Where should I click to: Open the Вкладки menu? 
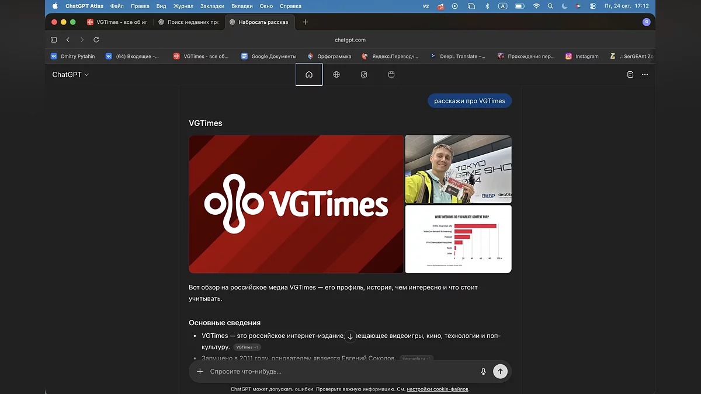point(242,6)
